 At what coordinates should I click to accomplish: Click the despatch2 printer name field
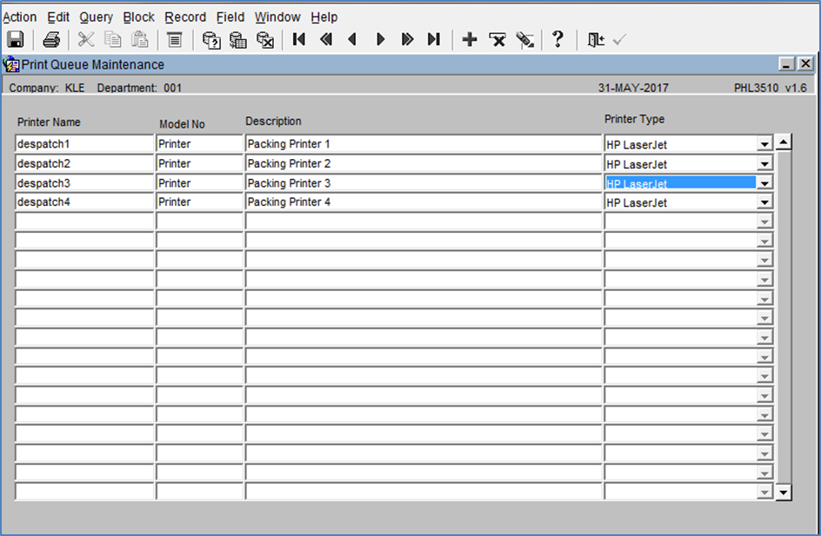click(84, 163)
